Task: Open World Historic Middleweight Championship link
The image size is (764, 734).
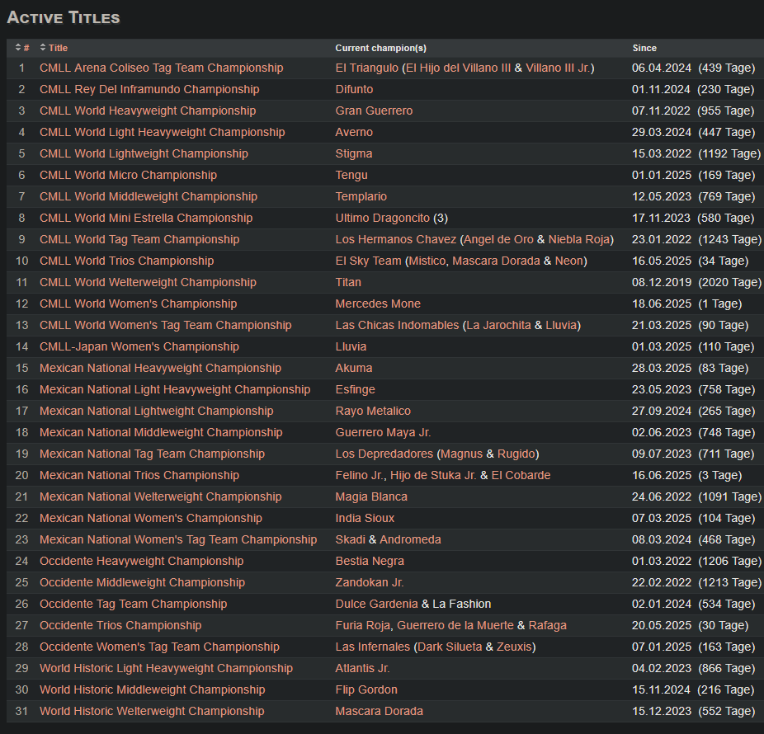Action: pos(153,689)
